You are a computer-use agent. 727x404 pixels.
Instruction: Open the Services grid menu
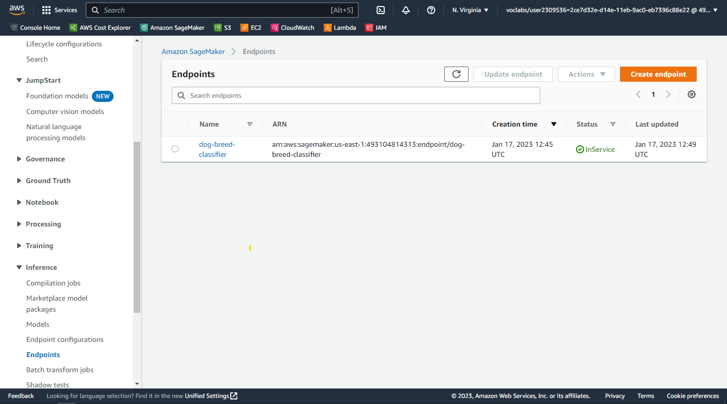60,10
